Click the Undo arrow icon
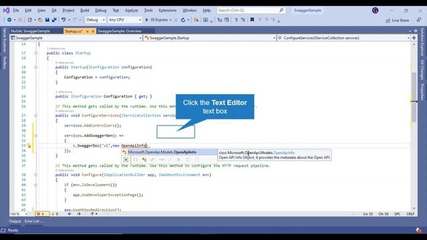 [x=63, y=20]
